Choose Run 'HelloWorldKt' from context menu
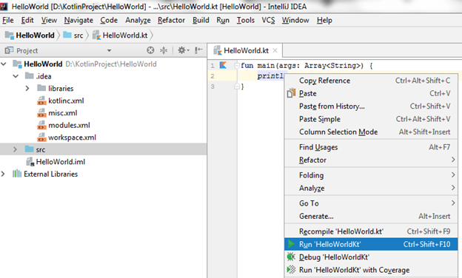Image resolution: width=462 pixels, height=278 pixels. 371,244
